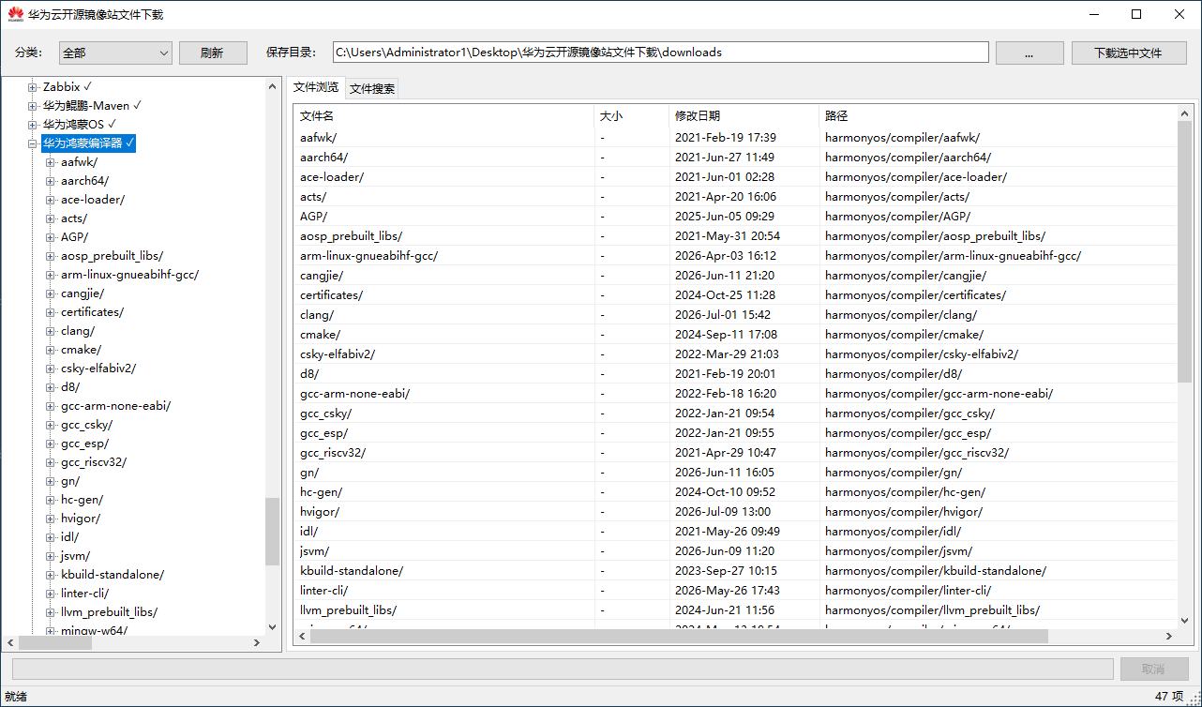Click the tree panel scroll down arrow
The image size is (1202, 707).
click(273, 627)
